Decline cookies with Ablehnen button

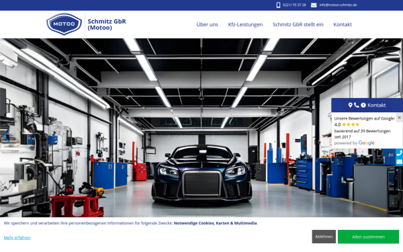click(324, 237)
